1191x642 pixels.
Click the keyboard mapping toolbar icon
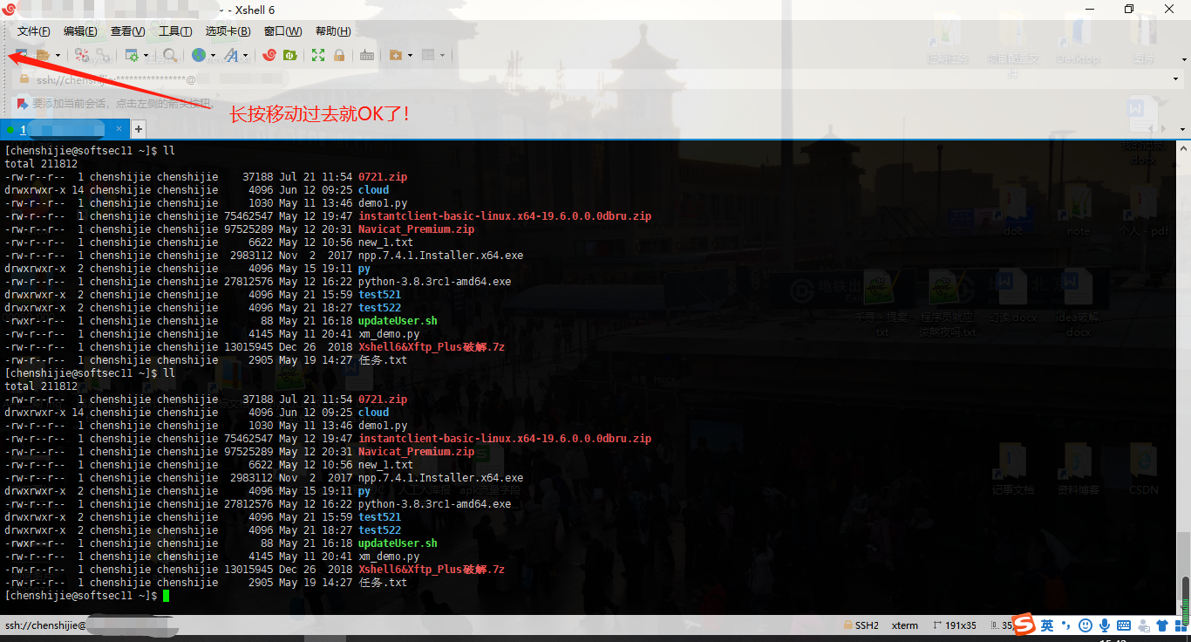click(367, 55)
